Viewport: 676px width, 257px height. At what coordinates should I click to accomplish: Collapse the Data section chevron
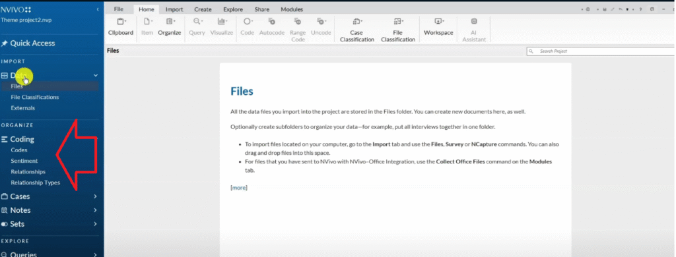96,75
